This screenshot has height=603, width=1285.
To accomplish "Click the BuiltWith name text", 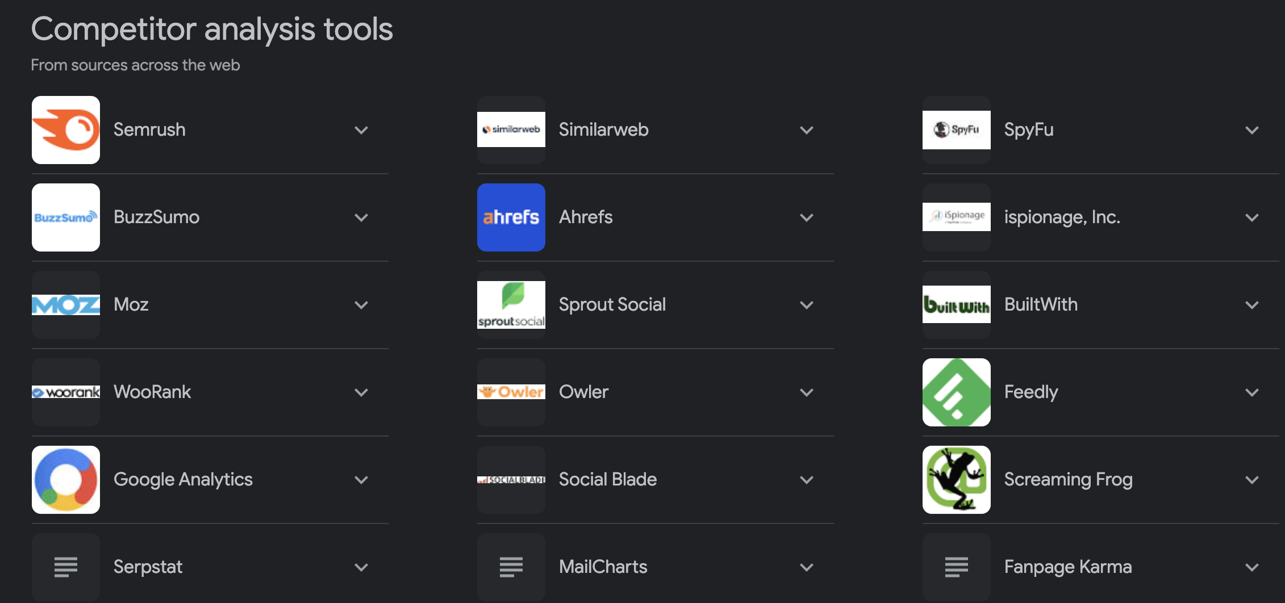I will [x=1041, y=304].
